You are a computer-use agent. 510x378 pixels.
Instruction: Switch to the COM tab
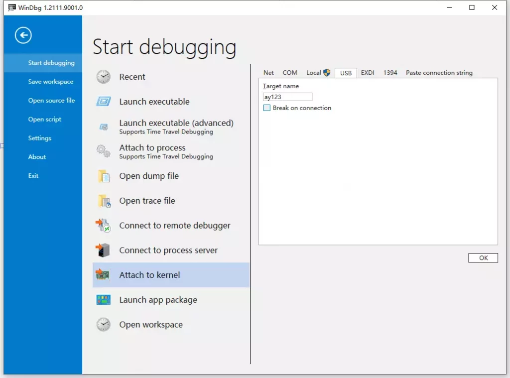click(290, 73)
